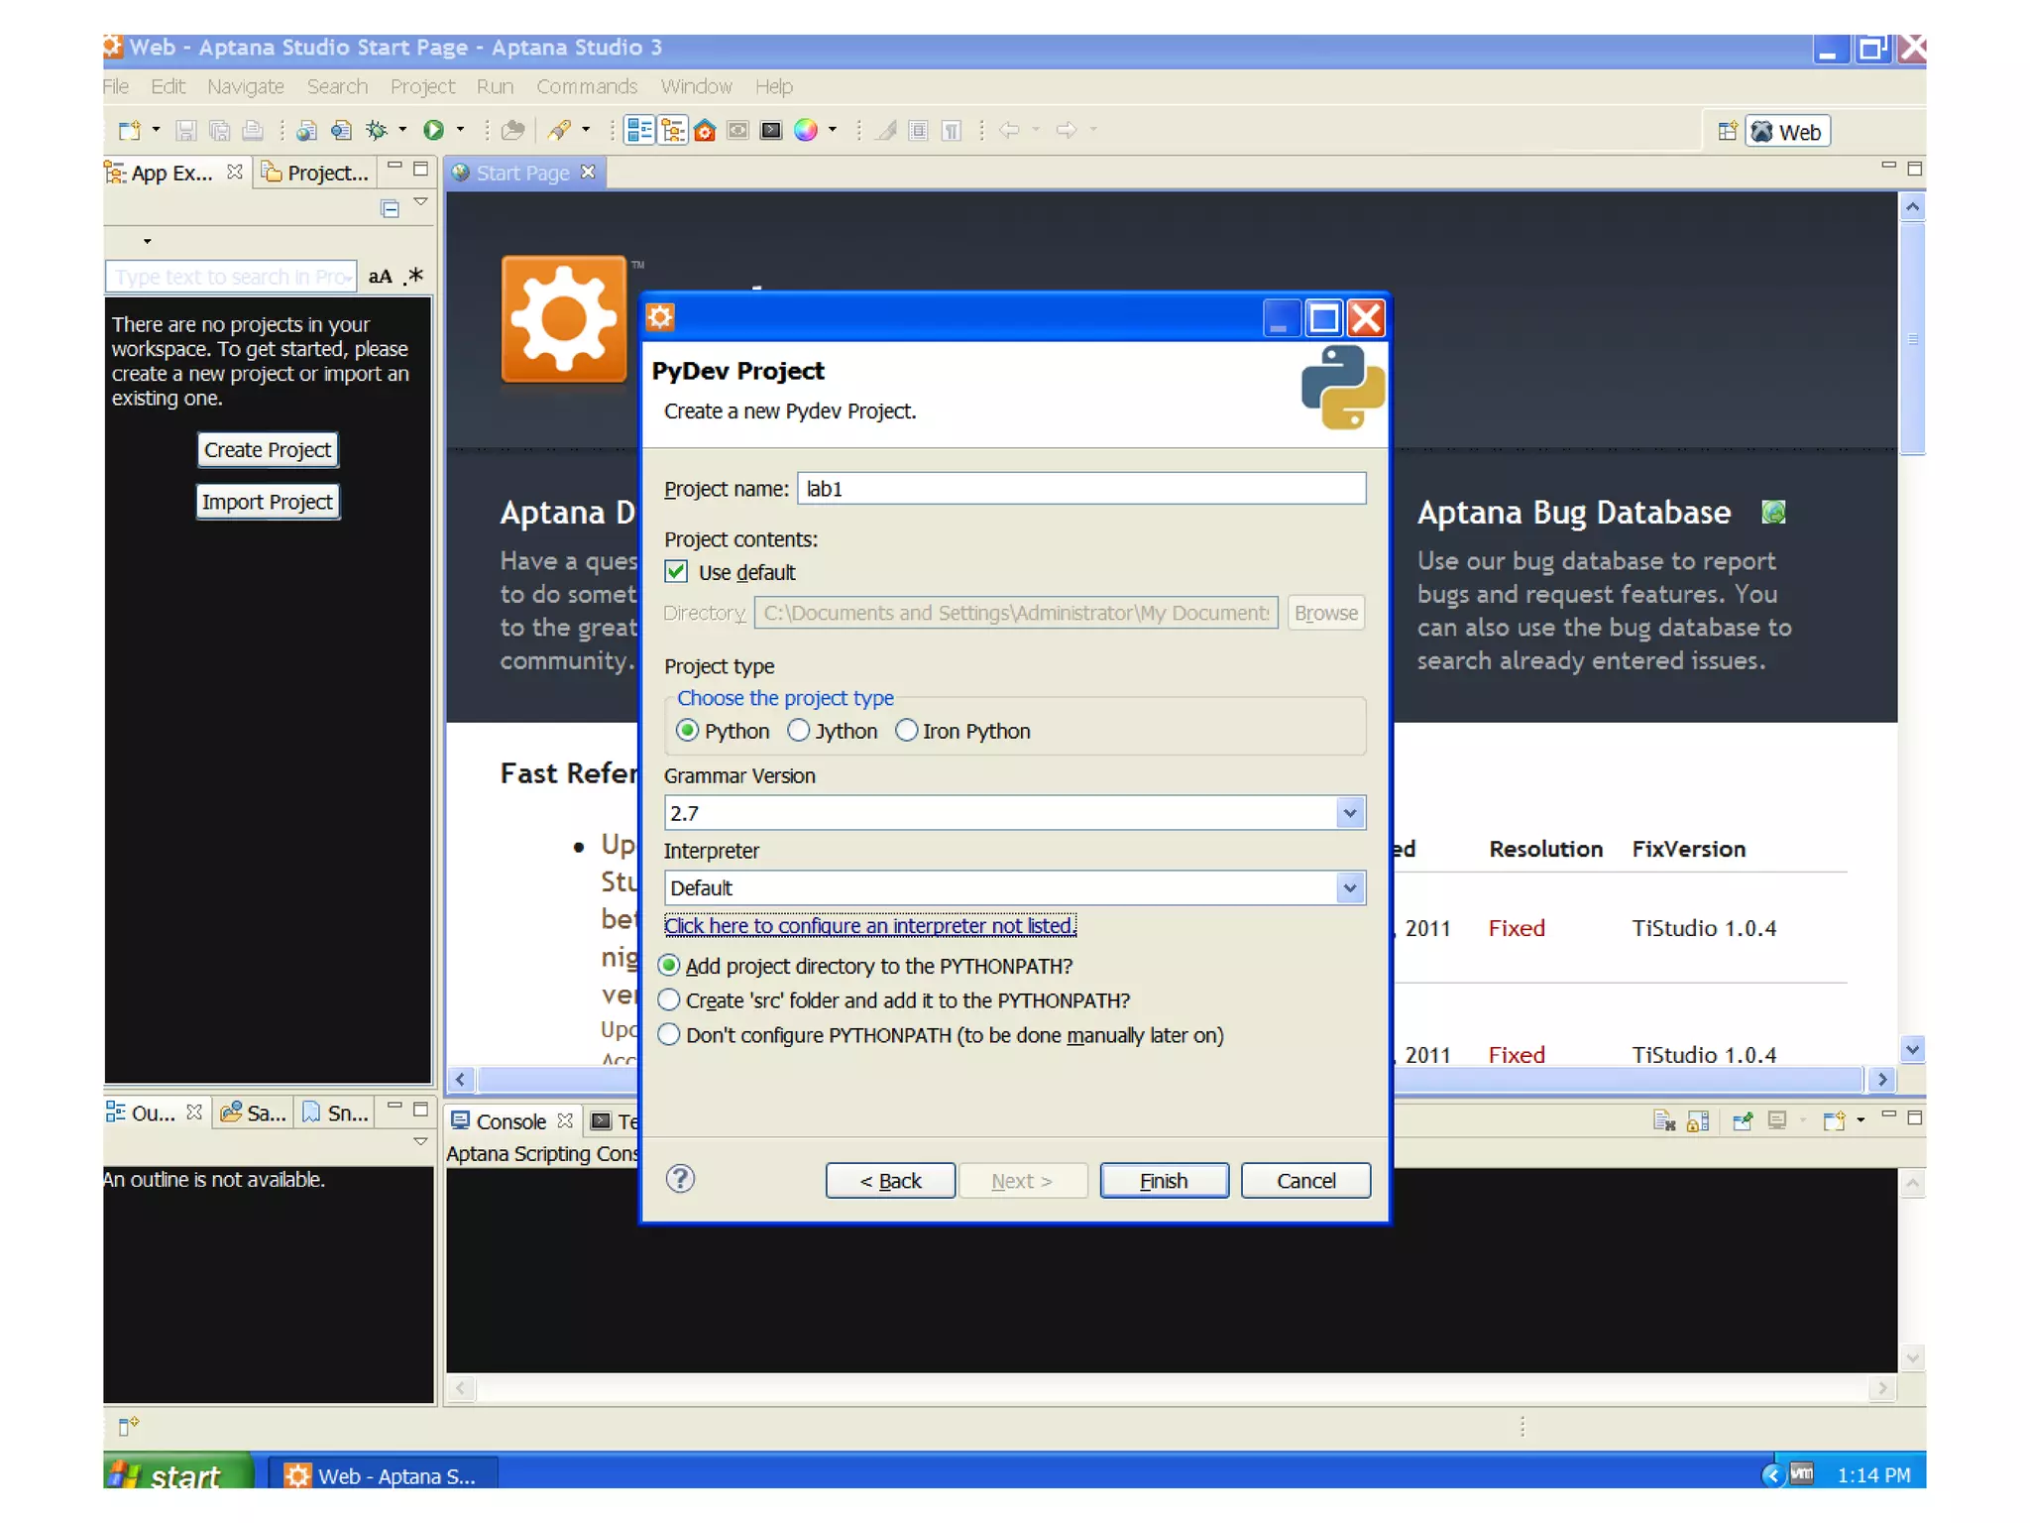
Task: Click the Finish button
Action: (1164, 1180)
